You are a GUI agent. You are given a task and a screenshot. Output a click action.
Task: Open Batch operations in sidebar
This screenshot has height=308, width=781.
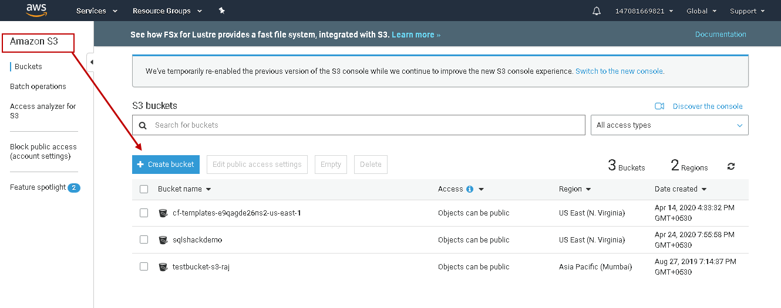(38, 86)
